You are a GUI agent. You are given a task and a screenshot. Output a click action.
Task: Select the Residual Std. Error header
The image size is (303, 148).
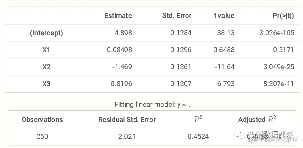[x=127, y=120]
